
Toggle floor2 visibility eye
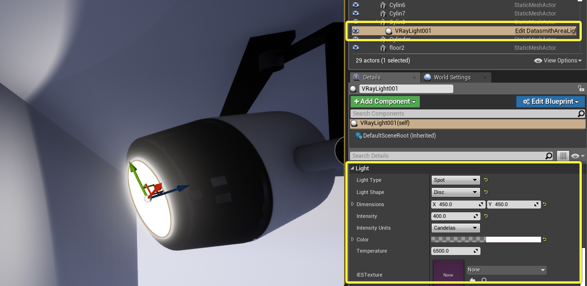point(356,47)
